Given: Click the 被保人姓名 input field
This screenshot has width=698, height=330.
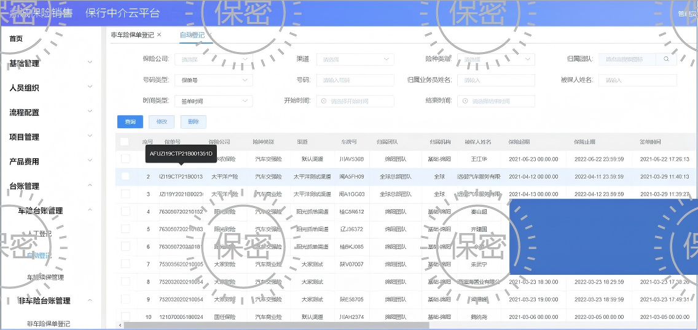Looking at the screenshot, I should point(637,80).
